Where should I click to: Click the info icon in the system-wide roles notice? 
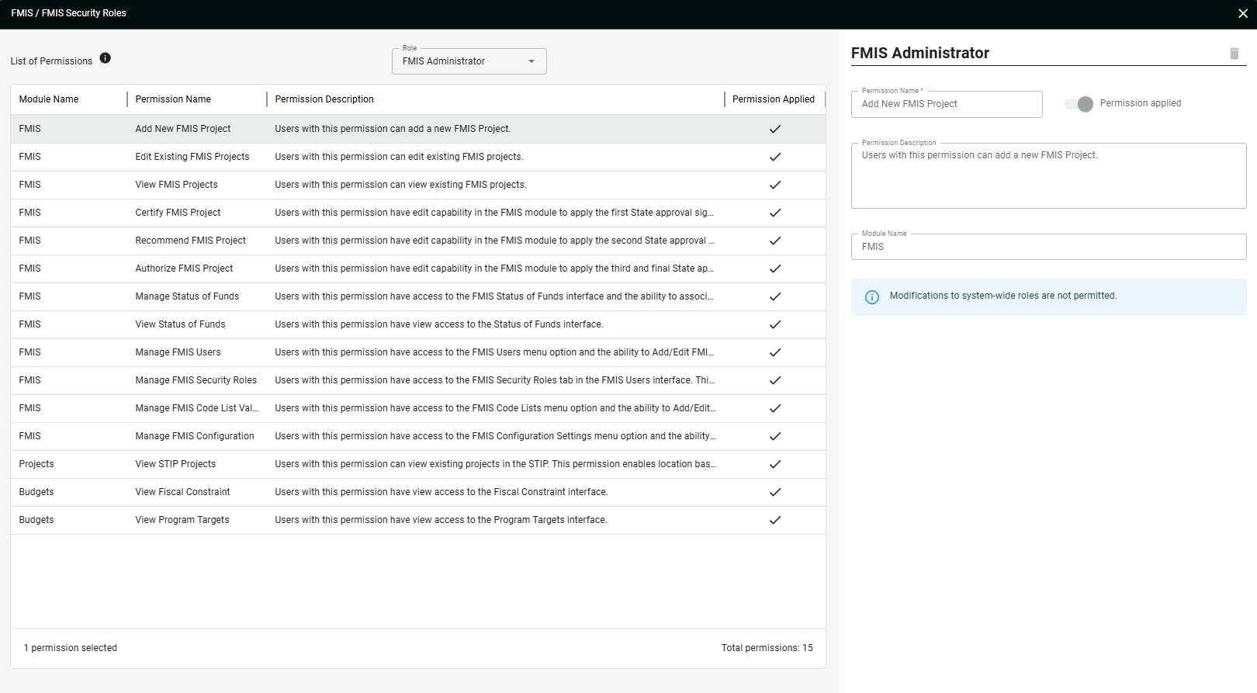click(x=872, y=297)
